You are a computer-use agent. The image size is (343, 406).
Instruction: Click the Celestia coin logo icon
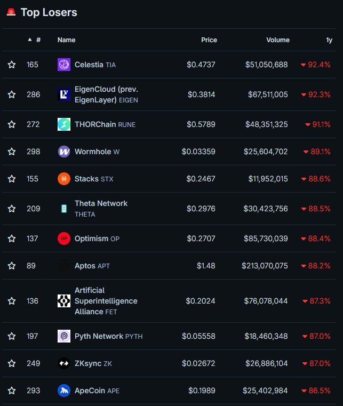(x=64, y=65)
